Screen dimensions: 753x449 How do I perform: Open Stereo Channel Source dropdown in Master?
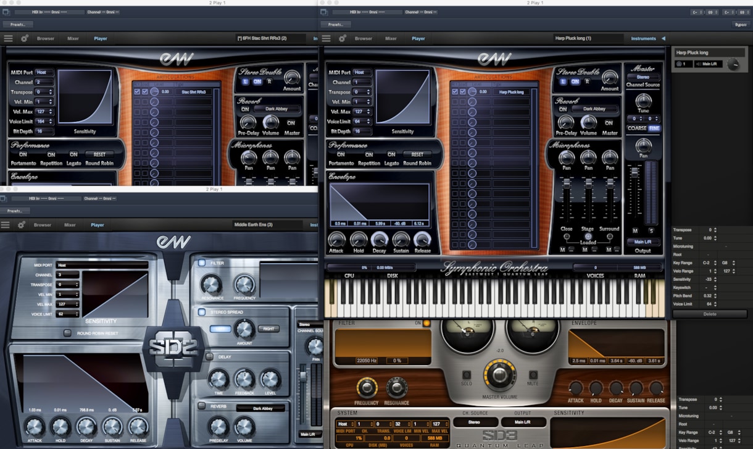click(x=643, y=77)
